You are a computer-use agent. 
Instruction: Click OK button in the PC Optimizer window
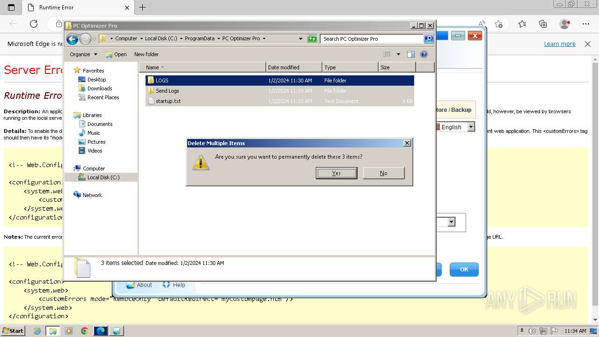464,270
